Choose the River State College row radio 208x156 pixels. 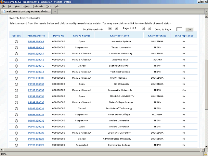(x=17, y=115)
